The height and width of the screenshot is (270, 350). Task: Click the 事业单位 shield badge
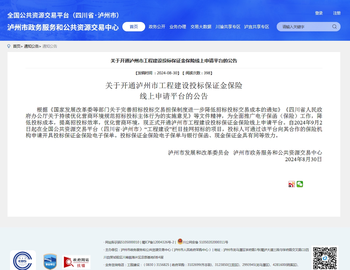(50, 262)
